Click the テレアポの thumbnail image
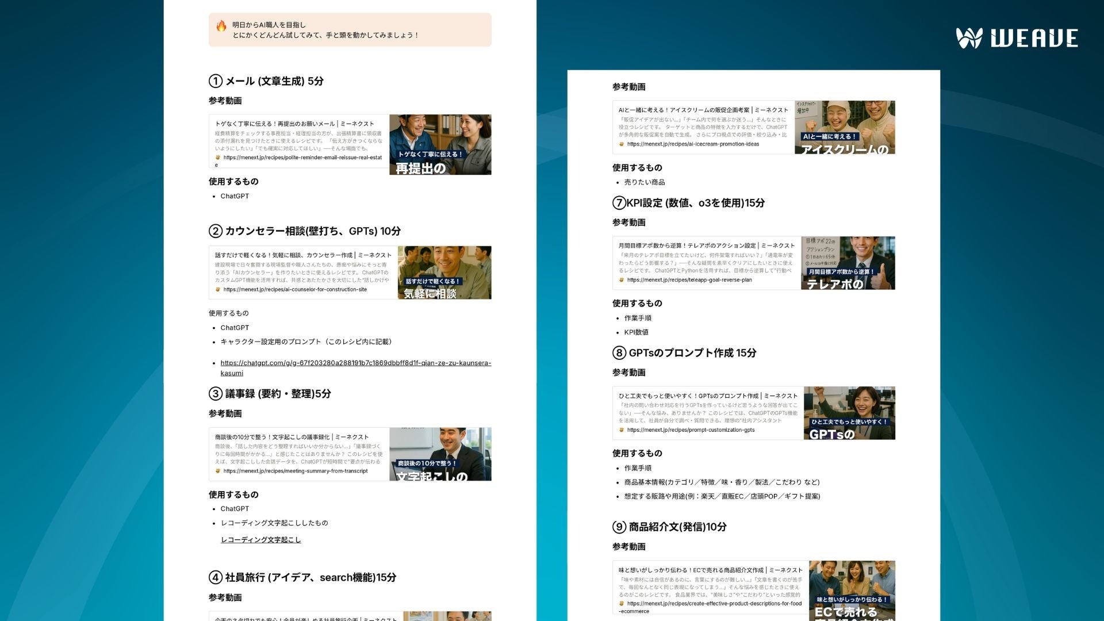The height and width of the screenshot is (621, 1104). click(x=848, y=263)
